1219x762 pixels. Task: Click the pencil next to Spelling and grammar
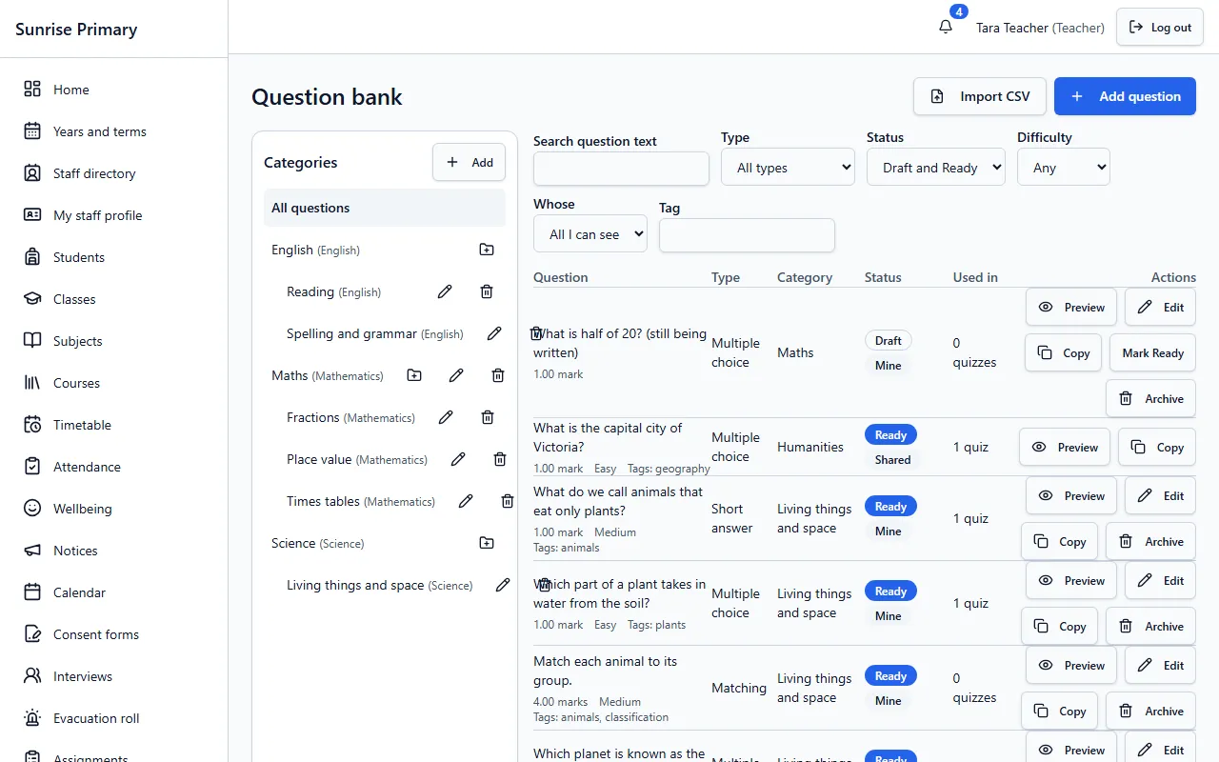click(494, 333)
